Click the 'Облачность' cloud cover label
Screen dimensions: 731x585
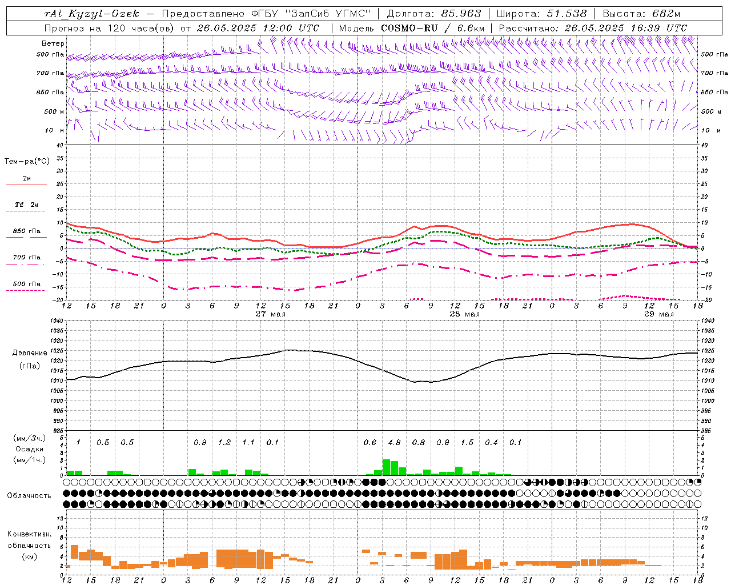click(x=29, y=496)
